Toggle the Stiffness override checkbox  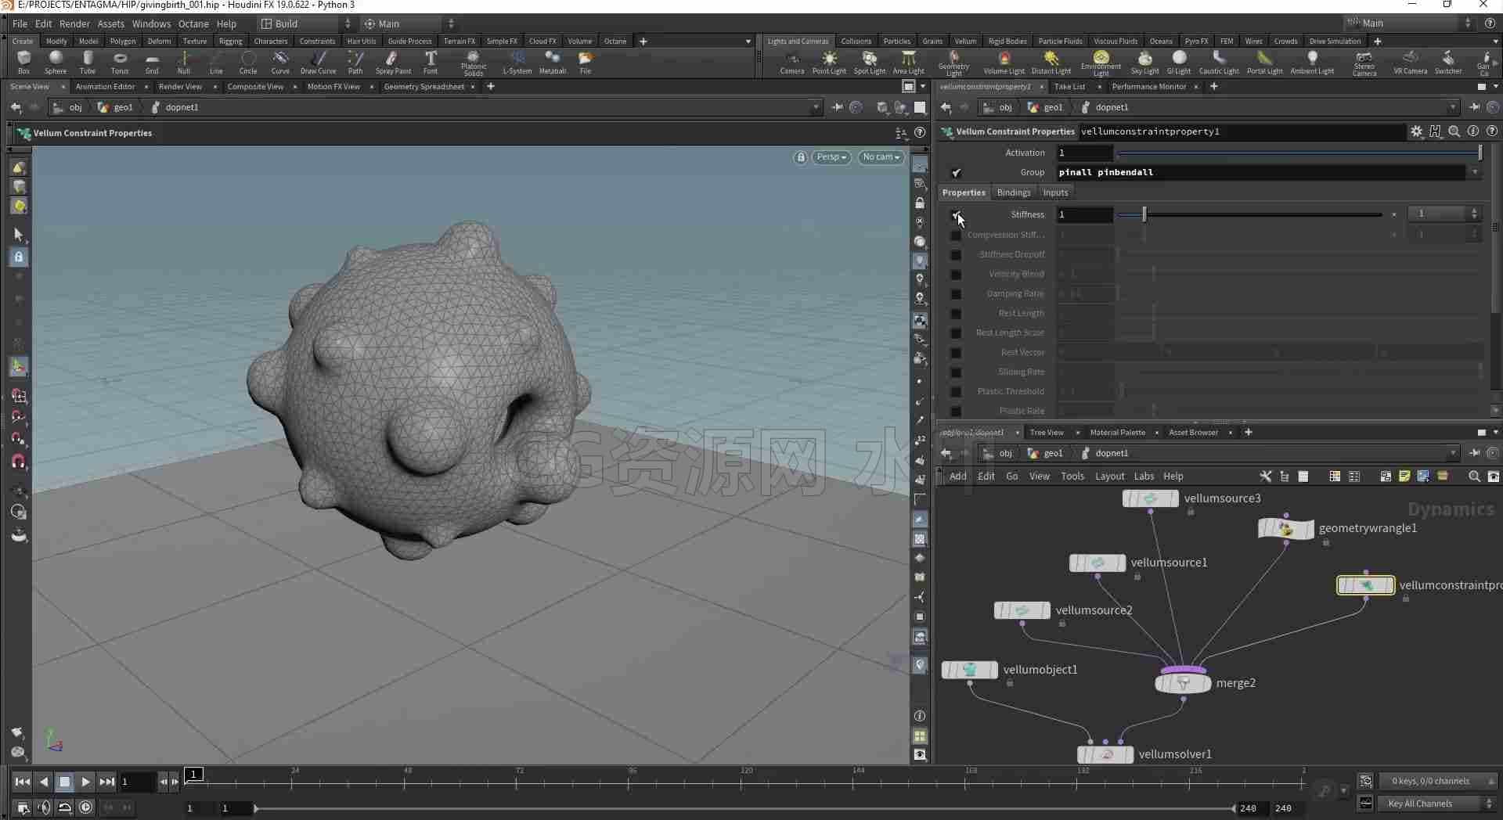(956, 214)
